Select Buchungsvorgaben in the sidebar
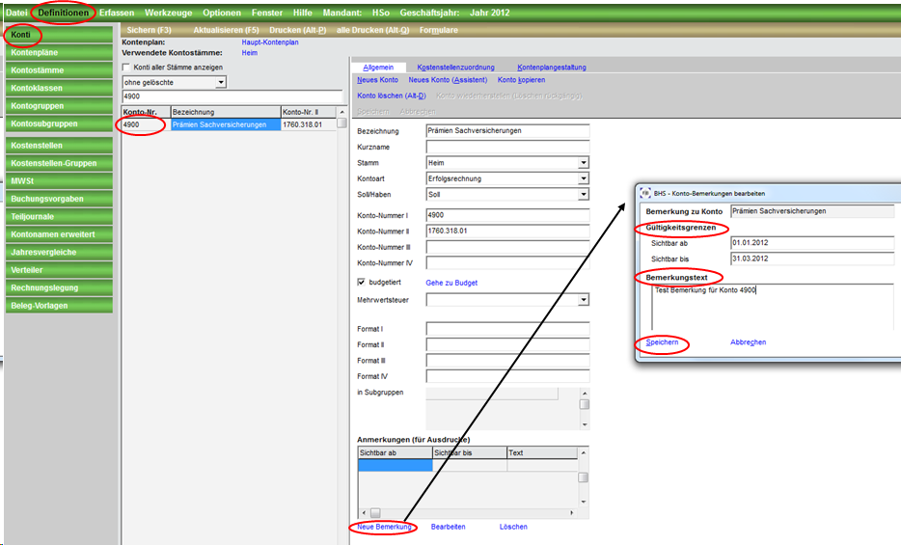The height and width of the screenshot is (545, 901). pos(59,199)
